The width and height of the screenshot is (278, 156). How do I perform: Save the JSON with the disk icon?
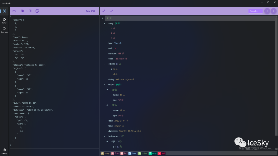point(22,11)
